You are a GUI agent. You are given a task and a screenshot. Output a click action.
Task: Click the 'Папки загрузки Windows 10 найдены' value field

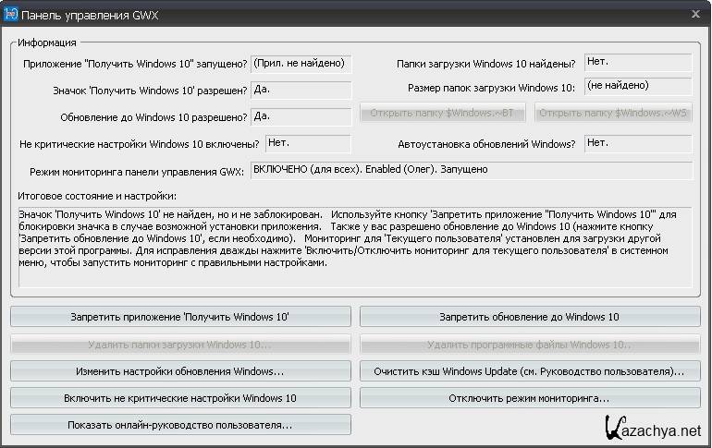[637, 63]
